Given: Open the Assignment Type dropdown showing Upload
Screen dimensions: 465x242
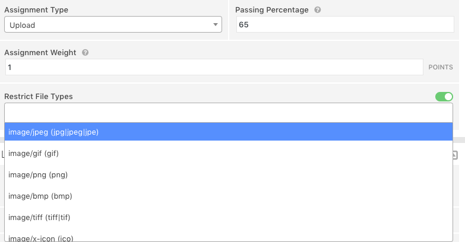Looking at the screenshot, I should (x=113, y=25).
